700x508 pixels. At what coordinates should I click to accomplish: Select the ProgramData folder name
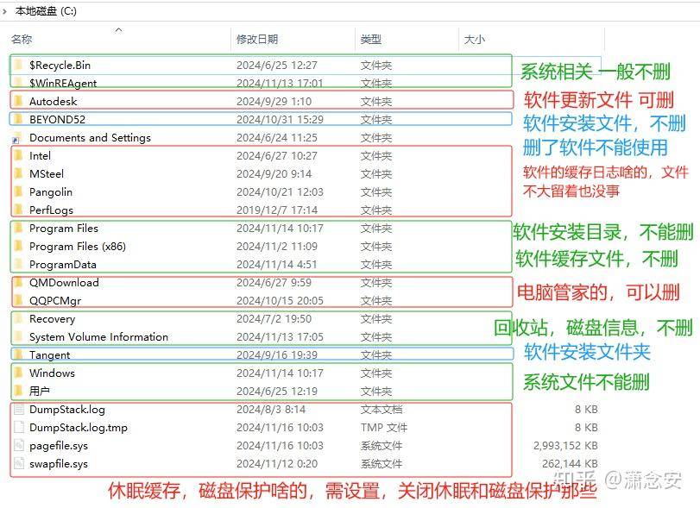63,265
